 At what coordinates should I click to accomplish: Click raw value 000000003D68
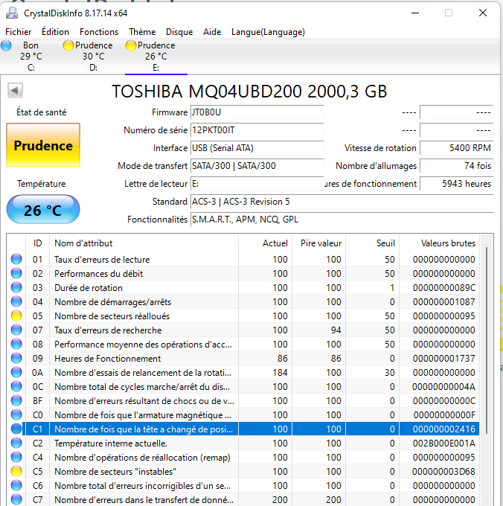point(443,472)
